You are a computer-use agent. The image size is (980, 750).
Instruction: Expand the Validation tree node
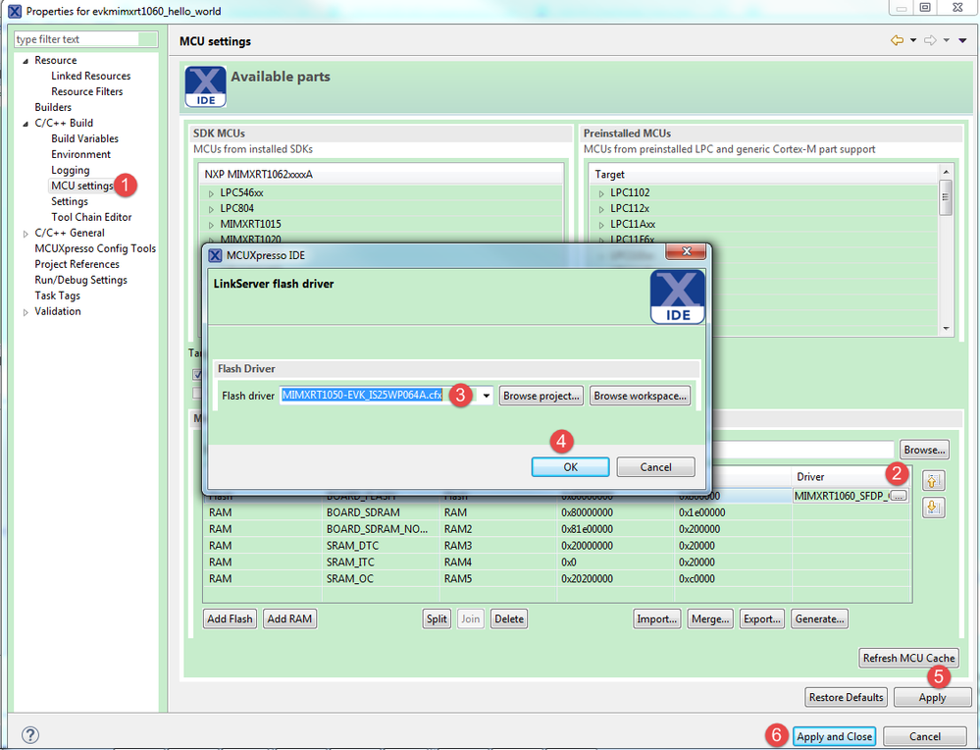pyautogui.click(x=26, y=312)
